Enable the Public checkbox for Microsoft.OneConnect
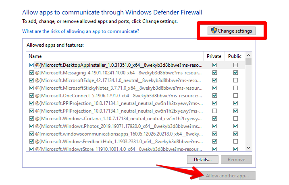This screenshot has width=289, height=185. (235, 95)
